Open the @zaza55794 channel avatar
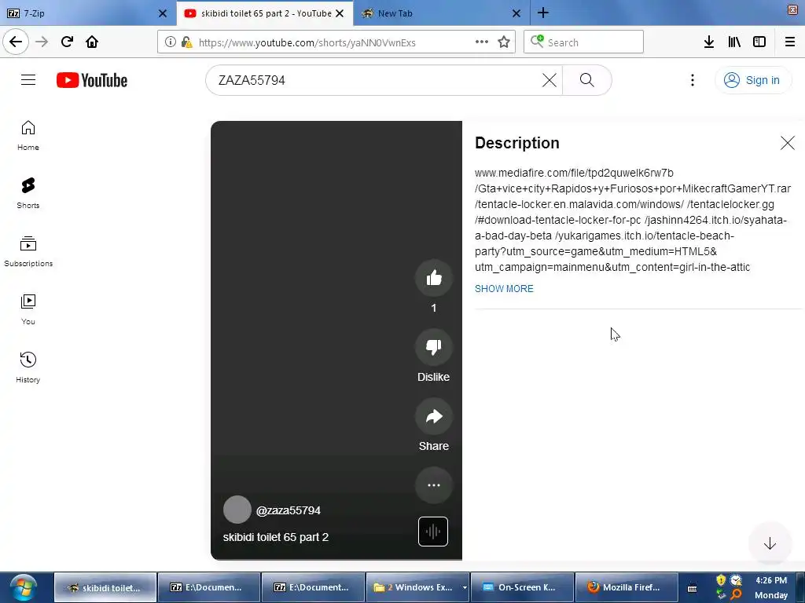805x603 pixels. tap(237, 510)
